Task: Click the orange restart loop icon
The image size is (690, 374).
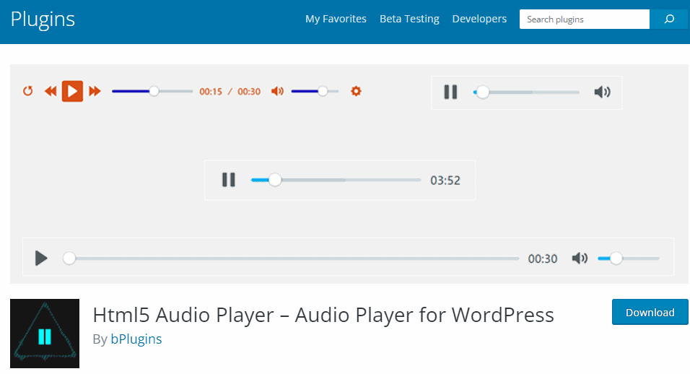Action: (x=28, y=91)
